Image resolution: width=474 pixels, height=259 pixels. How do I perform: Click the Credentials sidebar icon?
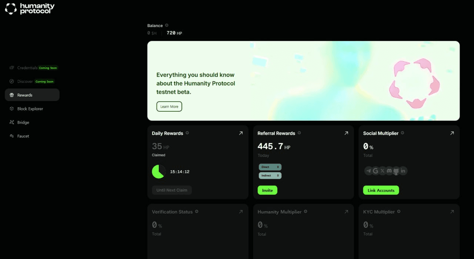12,68
